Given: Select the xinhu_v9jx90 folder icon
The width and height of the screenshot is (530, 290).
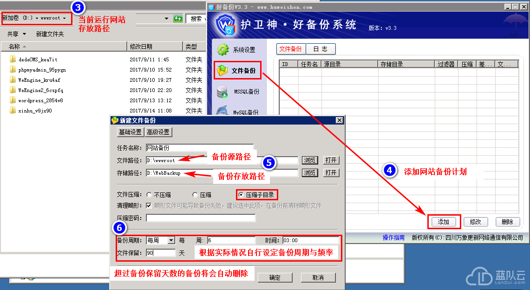Looking at the screenshot, I should pyautogui.click(x=13, y=111).
